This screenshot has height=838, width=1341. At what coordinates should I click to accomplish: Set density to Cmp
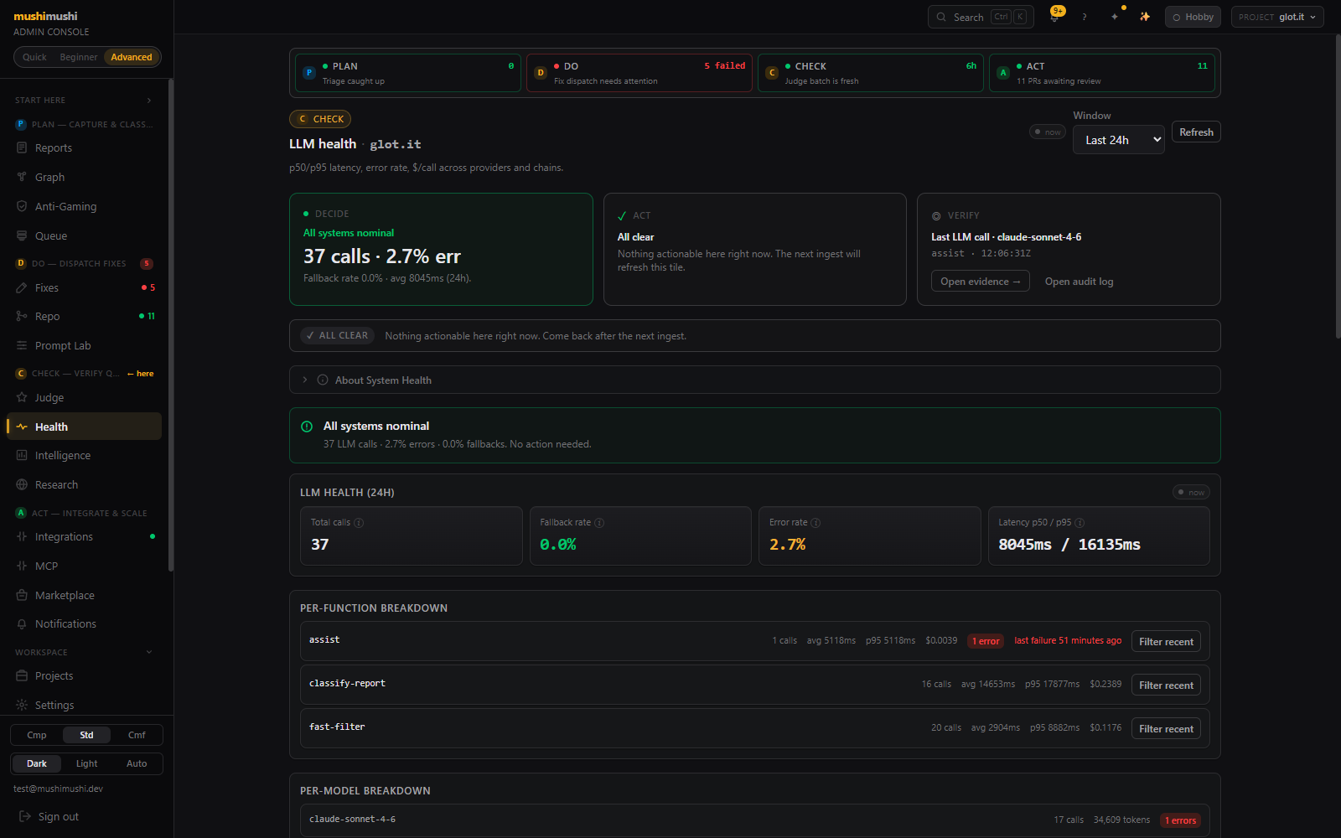click(37, 735)
